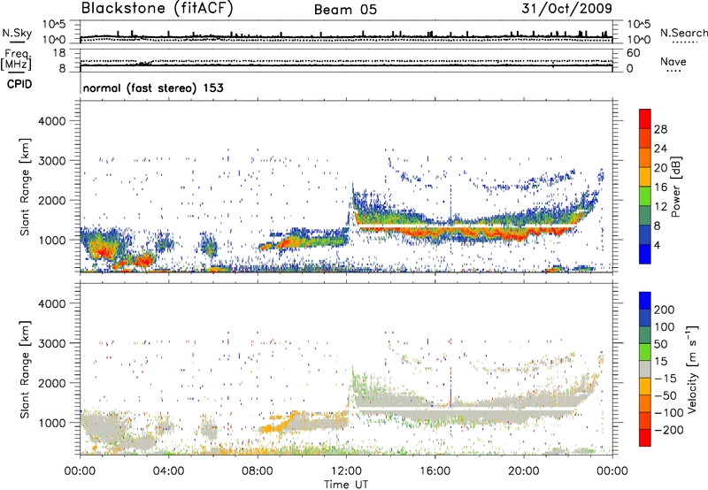Click 'Slant Range [km]' label of power panel
The height and width of the screenshot is (490, 708).
(25, 188)
